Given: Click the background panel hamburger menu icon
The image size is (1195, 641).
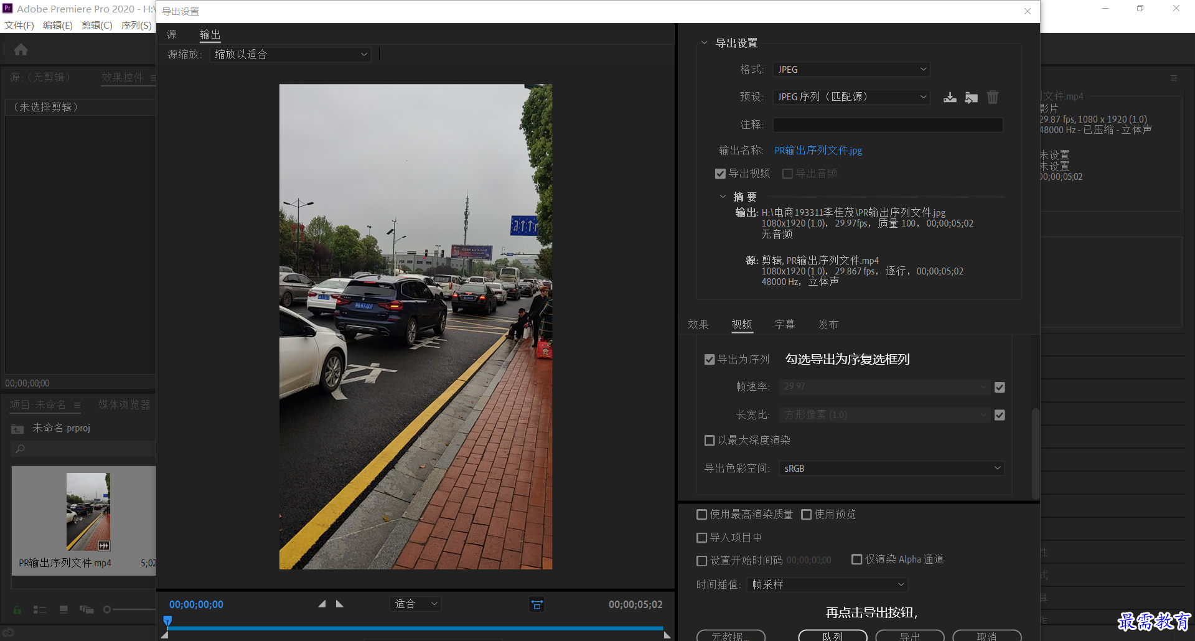Looking at the screenshot, I should point(1174,78).
